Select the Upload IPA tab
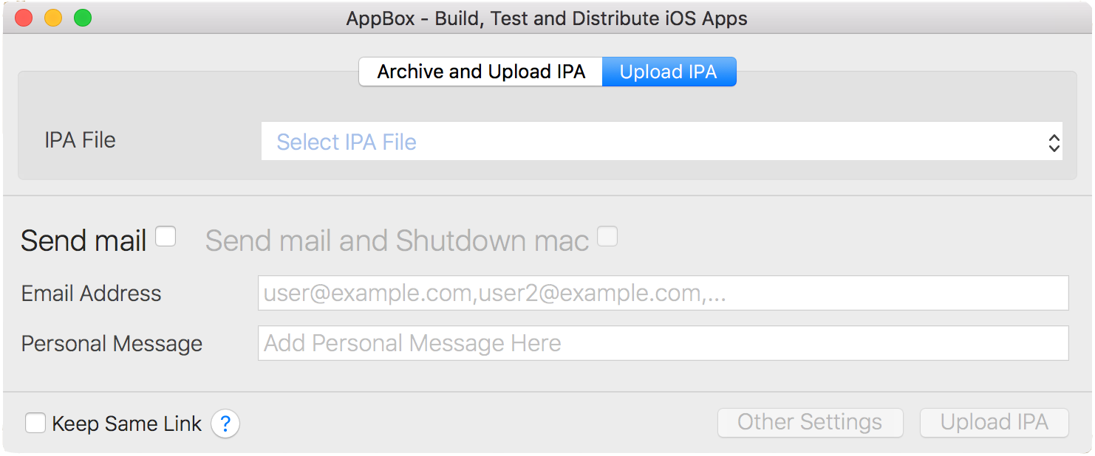 tap(669, 72)
